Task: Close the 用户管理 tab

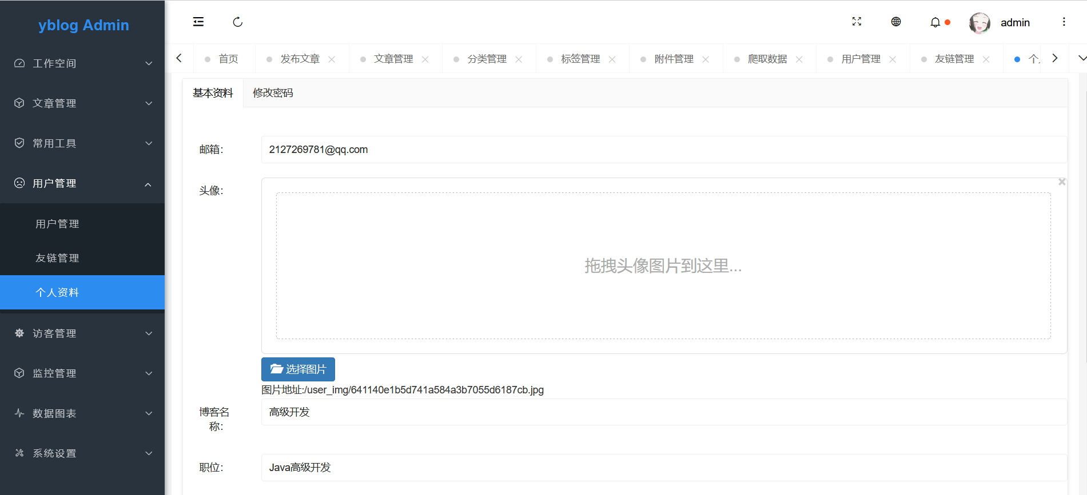Action: pos(893,59)
